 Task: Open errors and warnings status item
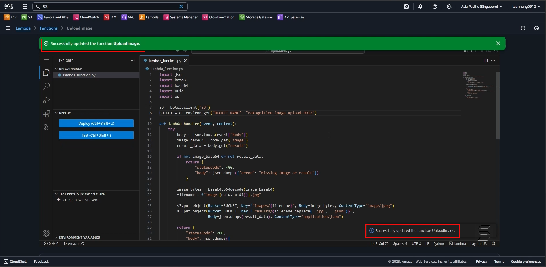pyautogui.click(x=51, y=244)
